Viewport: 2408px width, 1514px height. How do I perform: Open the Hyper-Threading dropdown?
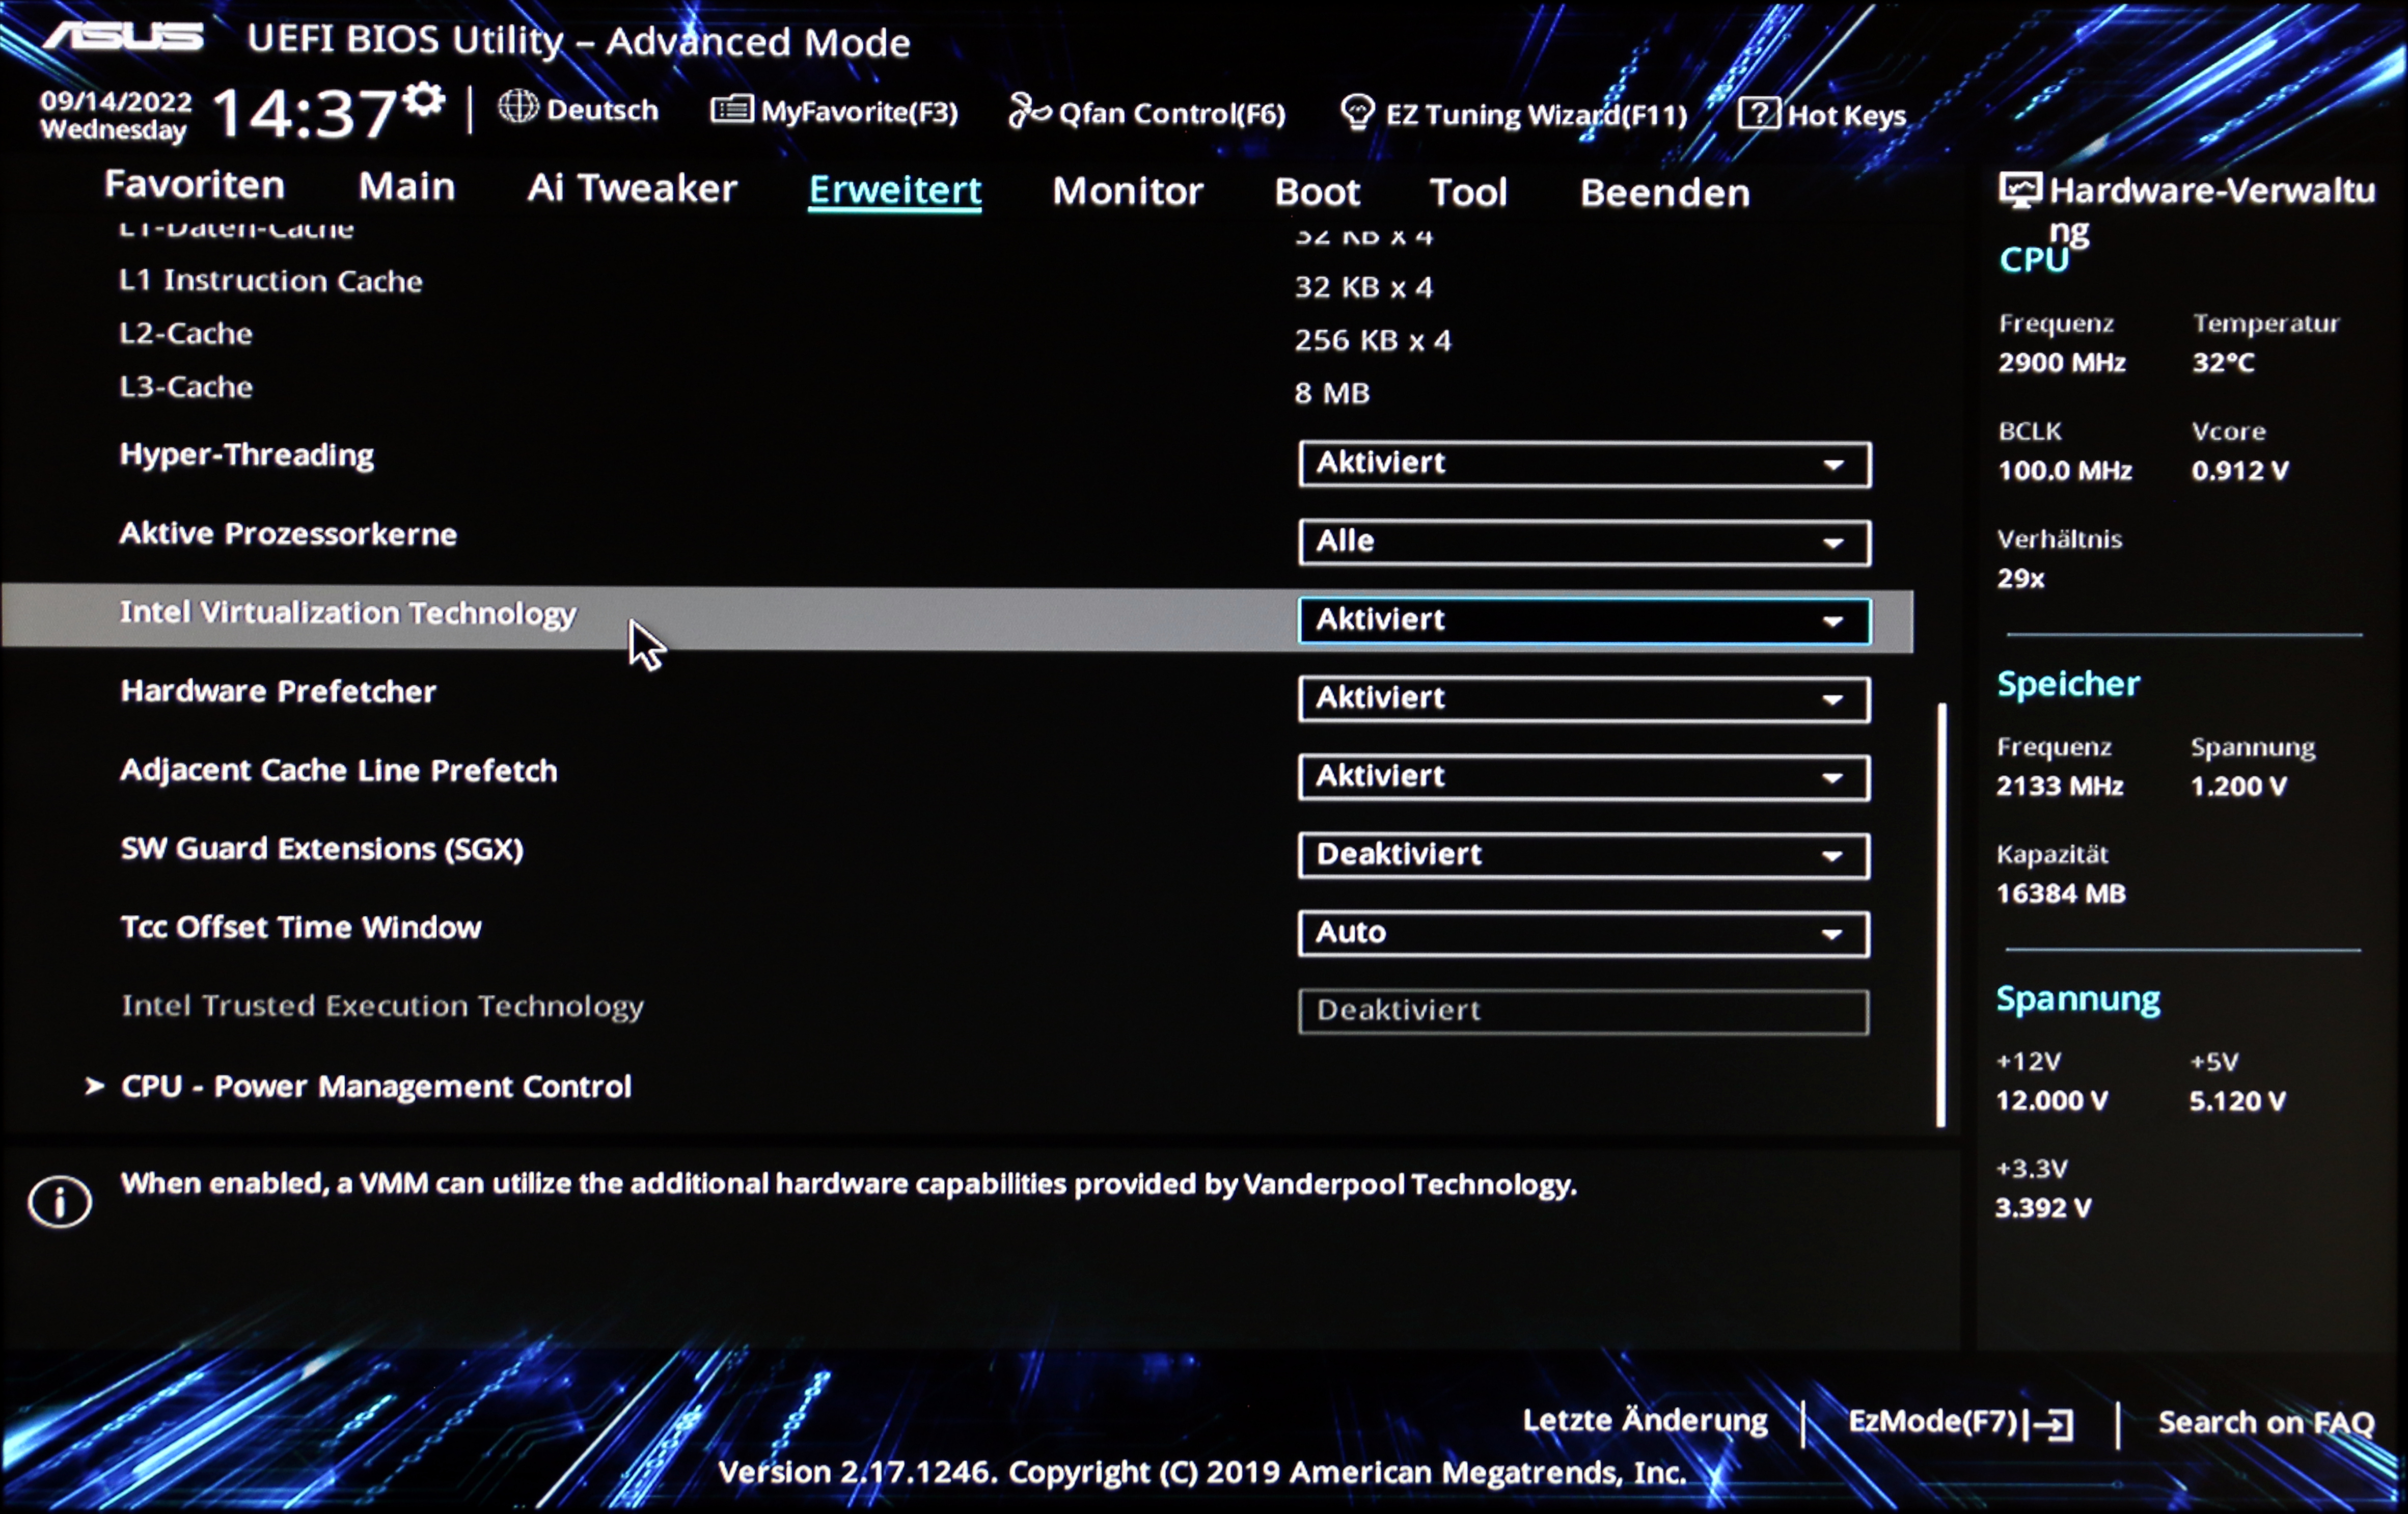point(1584,464)
